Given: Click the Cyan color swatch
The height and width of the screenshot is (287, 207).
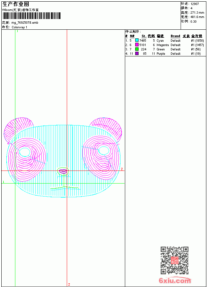Looking at the screenshot, I should coord(137,40).
